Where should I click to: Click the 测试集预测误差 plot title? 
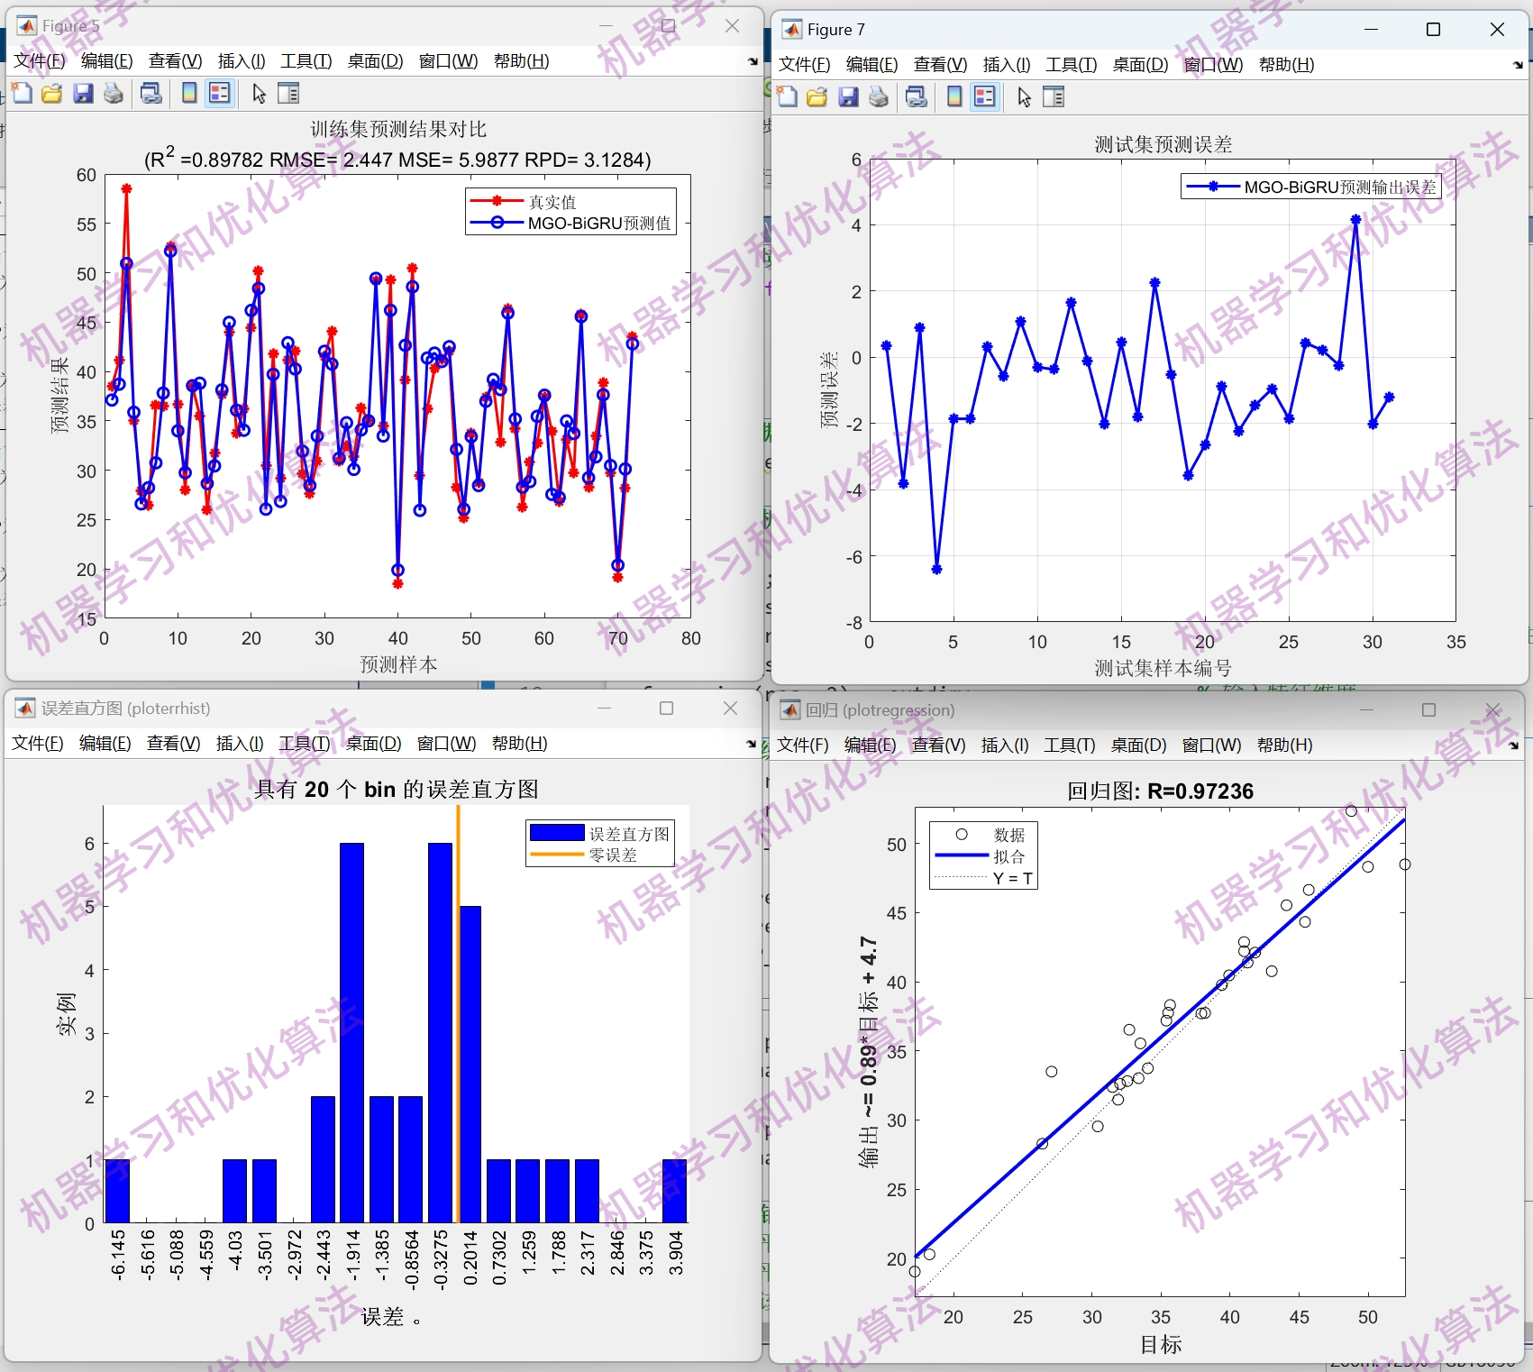1163,144
